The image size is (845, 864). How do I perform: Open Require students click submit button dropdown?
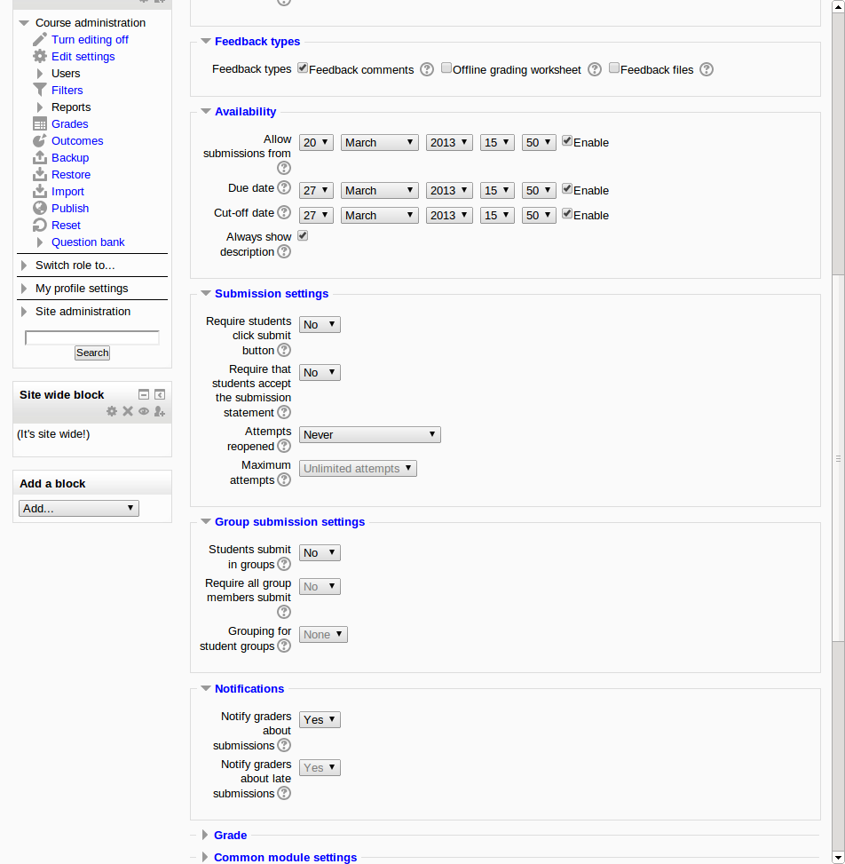click(320, 324)
